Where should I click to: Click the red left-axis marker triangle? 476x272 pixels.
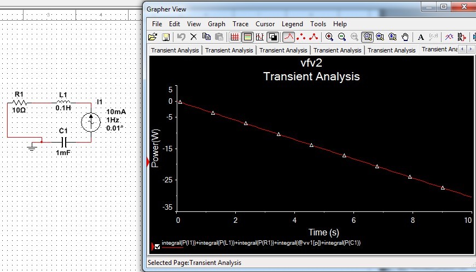point(148,162)
